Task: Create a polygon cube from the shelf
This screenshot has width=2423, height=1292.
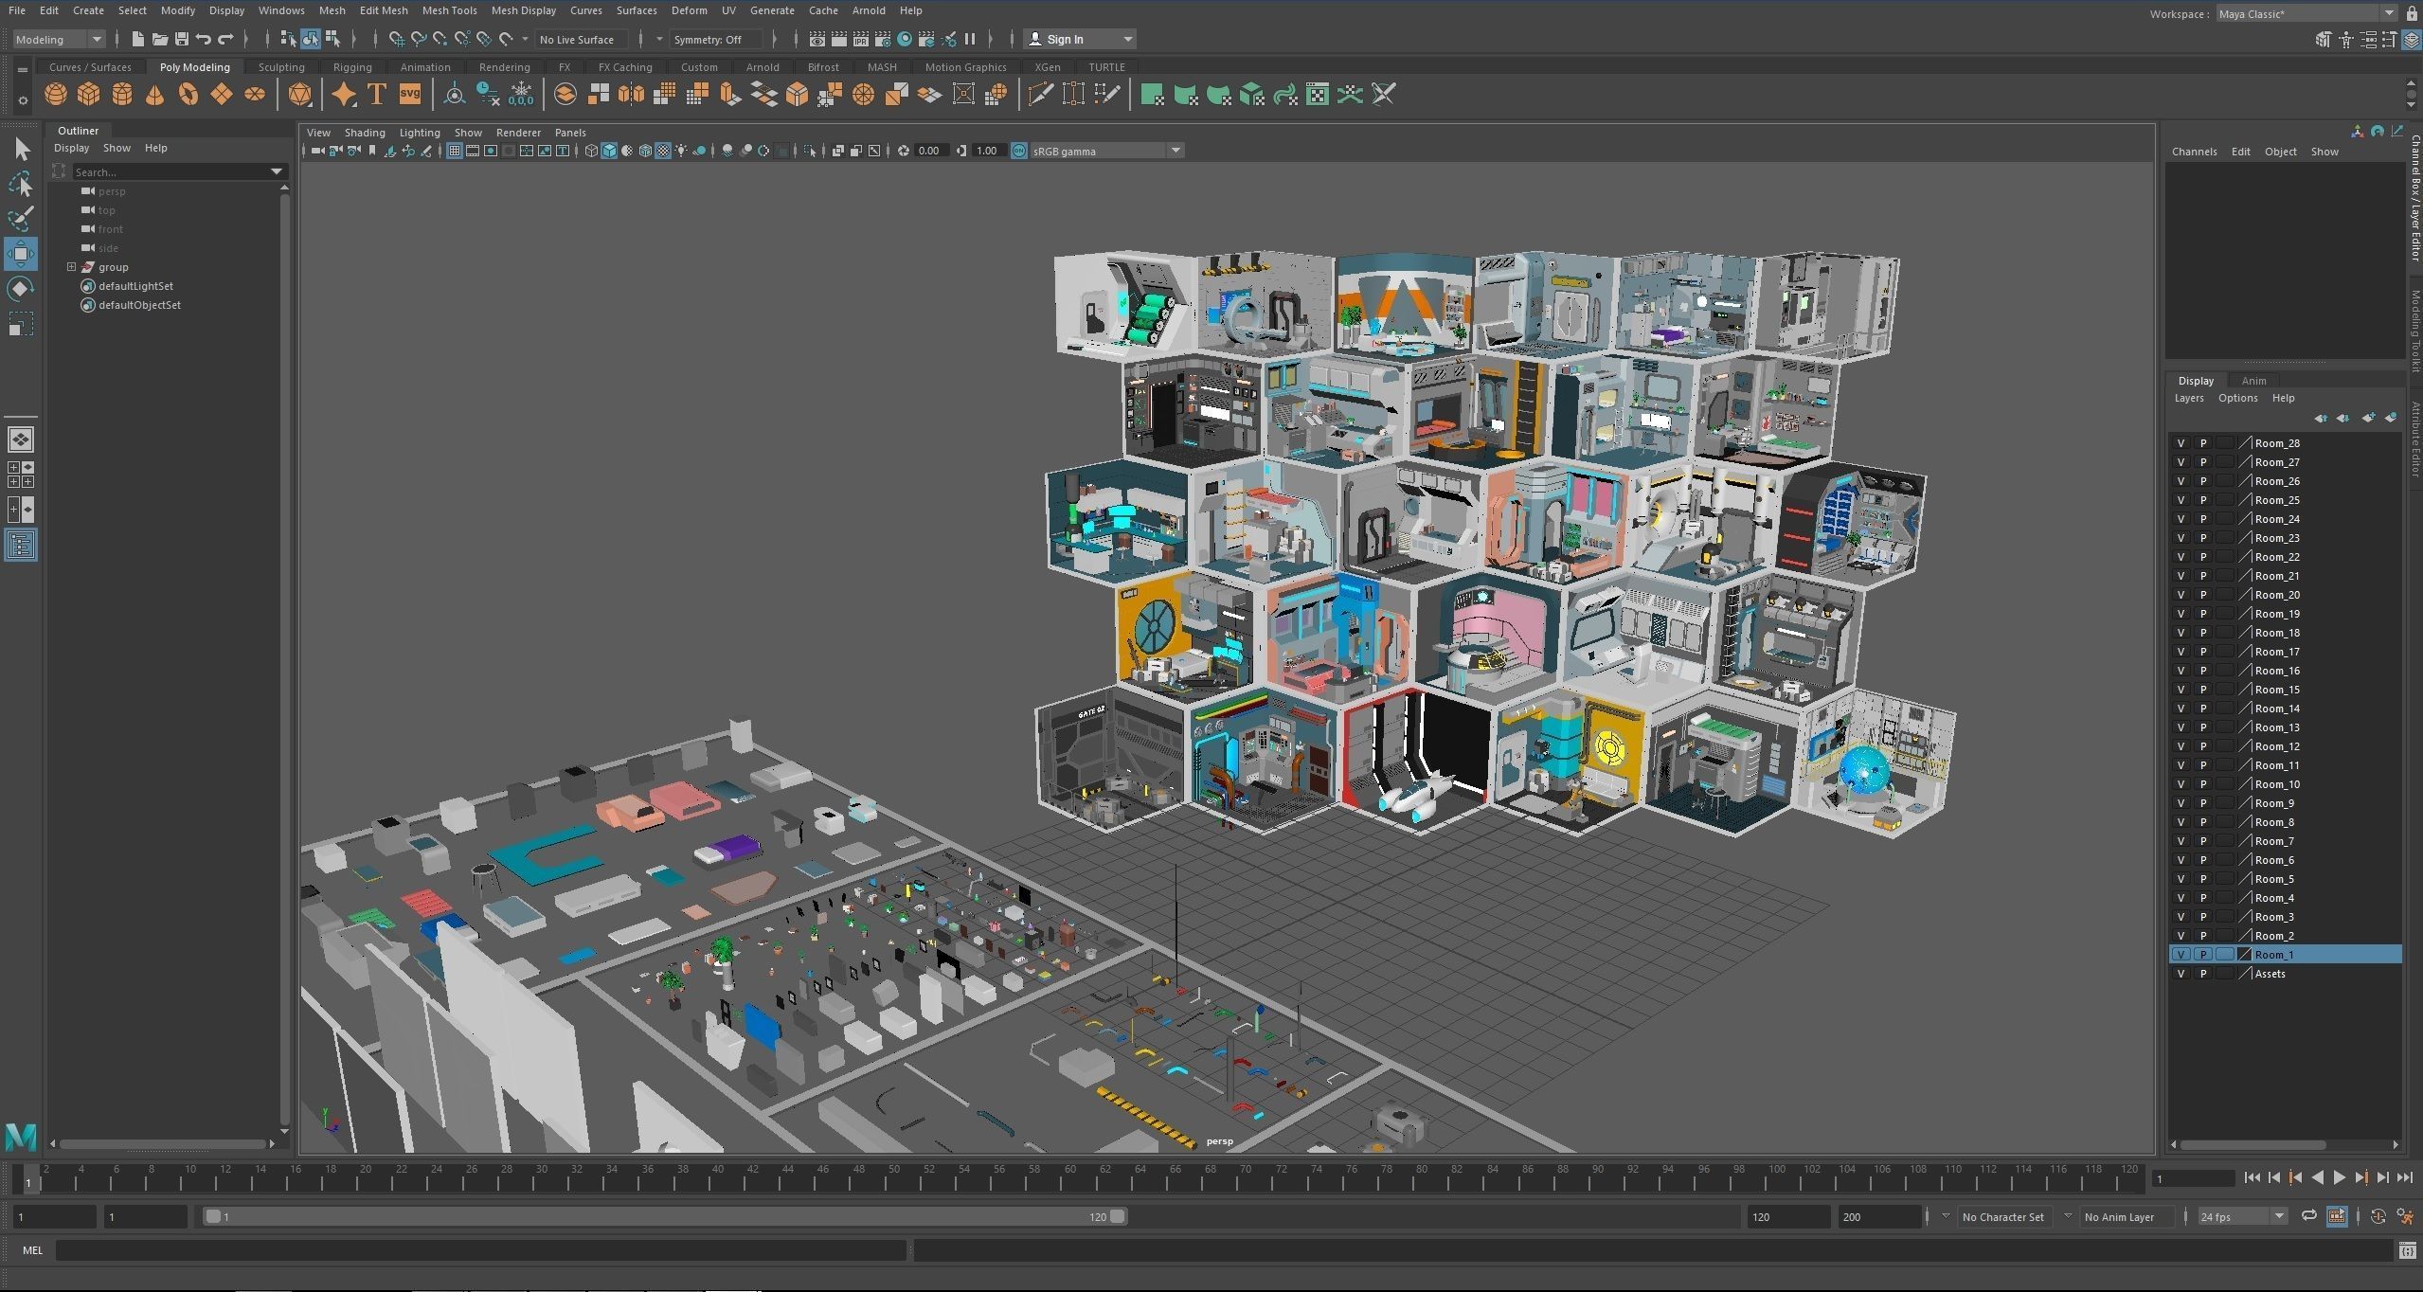Action: (89, 95)
